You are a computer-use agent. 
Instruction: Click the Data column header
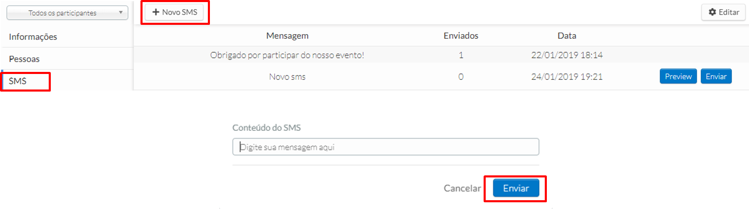(x=567, y=36)
